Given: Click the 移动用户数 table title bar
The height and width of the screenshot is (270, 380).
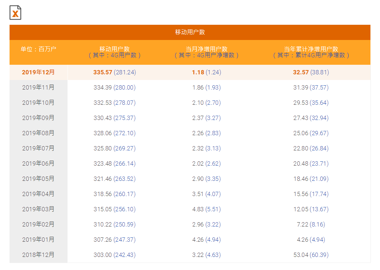Looking at the screenshot, I should click(x=190, y=32).
